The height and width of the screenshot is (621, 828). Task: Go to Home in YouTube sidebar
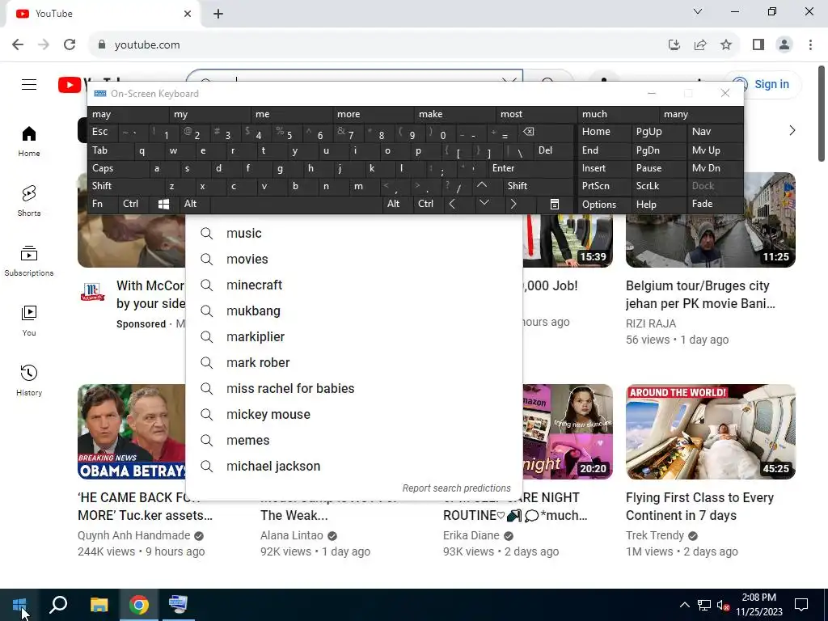pyautogui.click(x=29, y=142)
